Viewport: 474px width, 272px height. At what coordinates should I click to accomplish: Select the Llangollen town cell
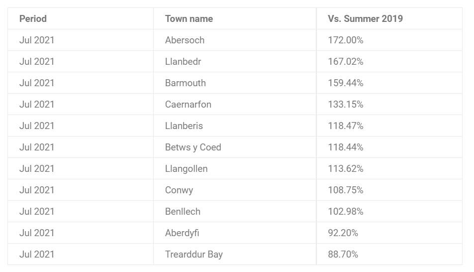click(235, 168)
